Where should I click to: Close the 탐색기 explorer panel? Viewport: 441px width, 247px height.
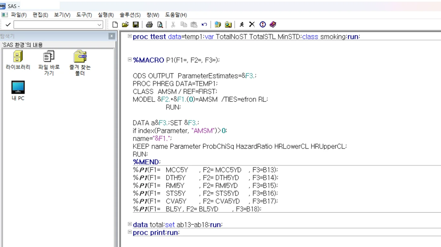[x=112, y=36]
